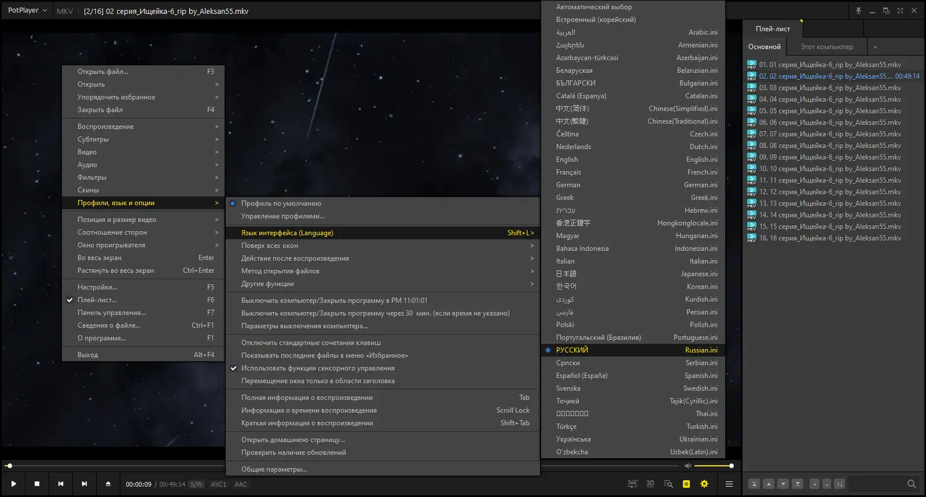Click the subtitle search icon
This screenshot has width=926, height=497.
668,484
